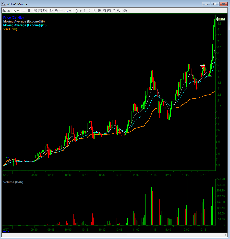Click the clock time-range icon

[76, 11]
